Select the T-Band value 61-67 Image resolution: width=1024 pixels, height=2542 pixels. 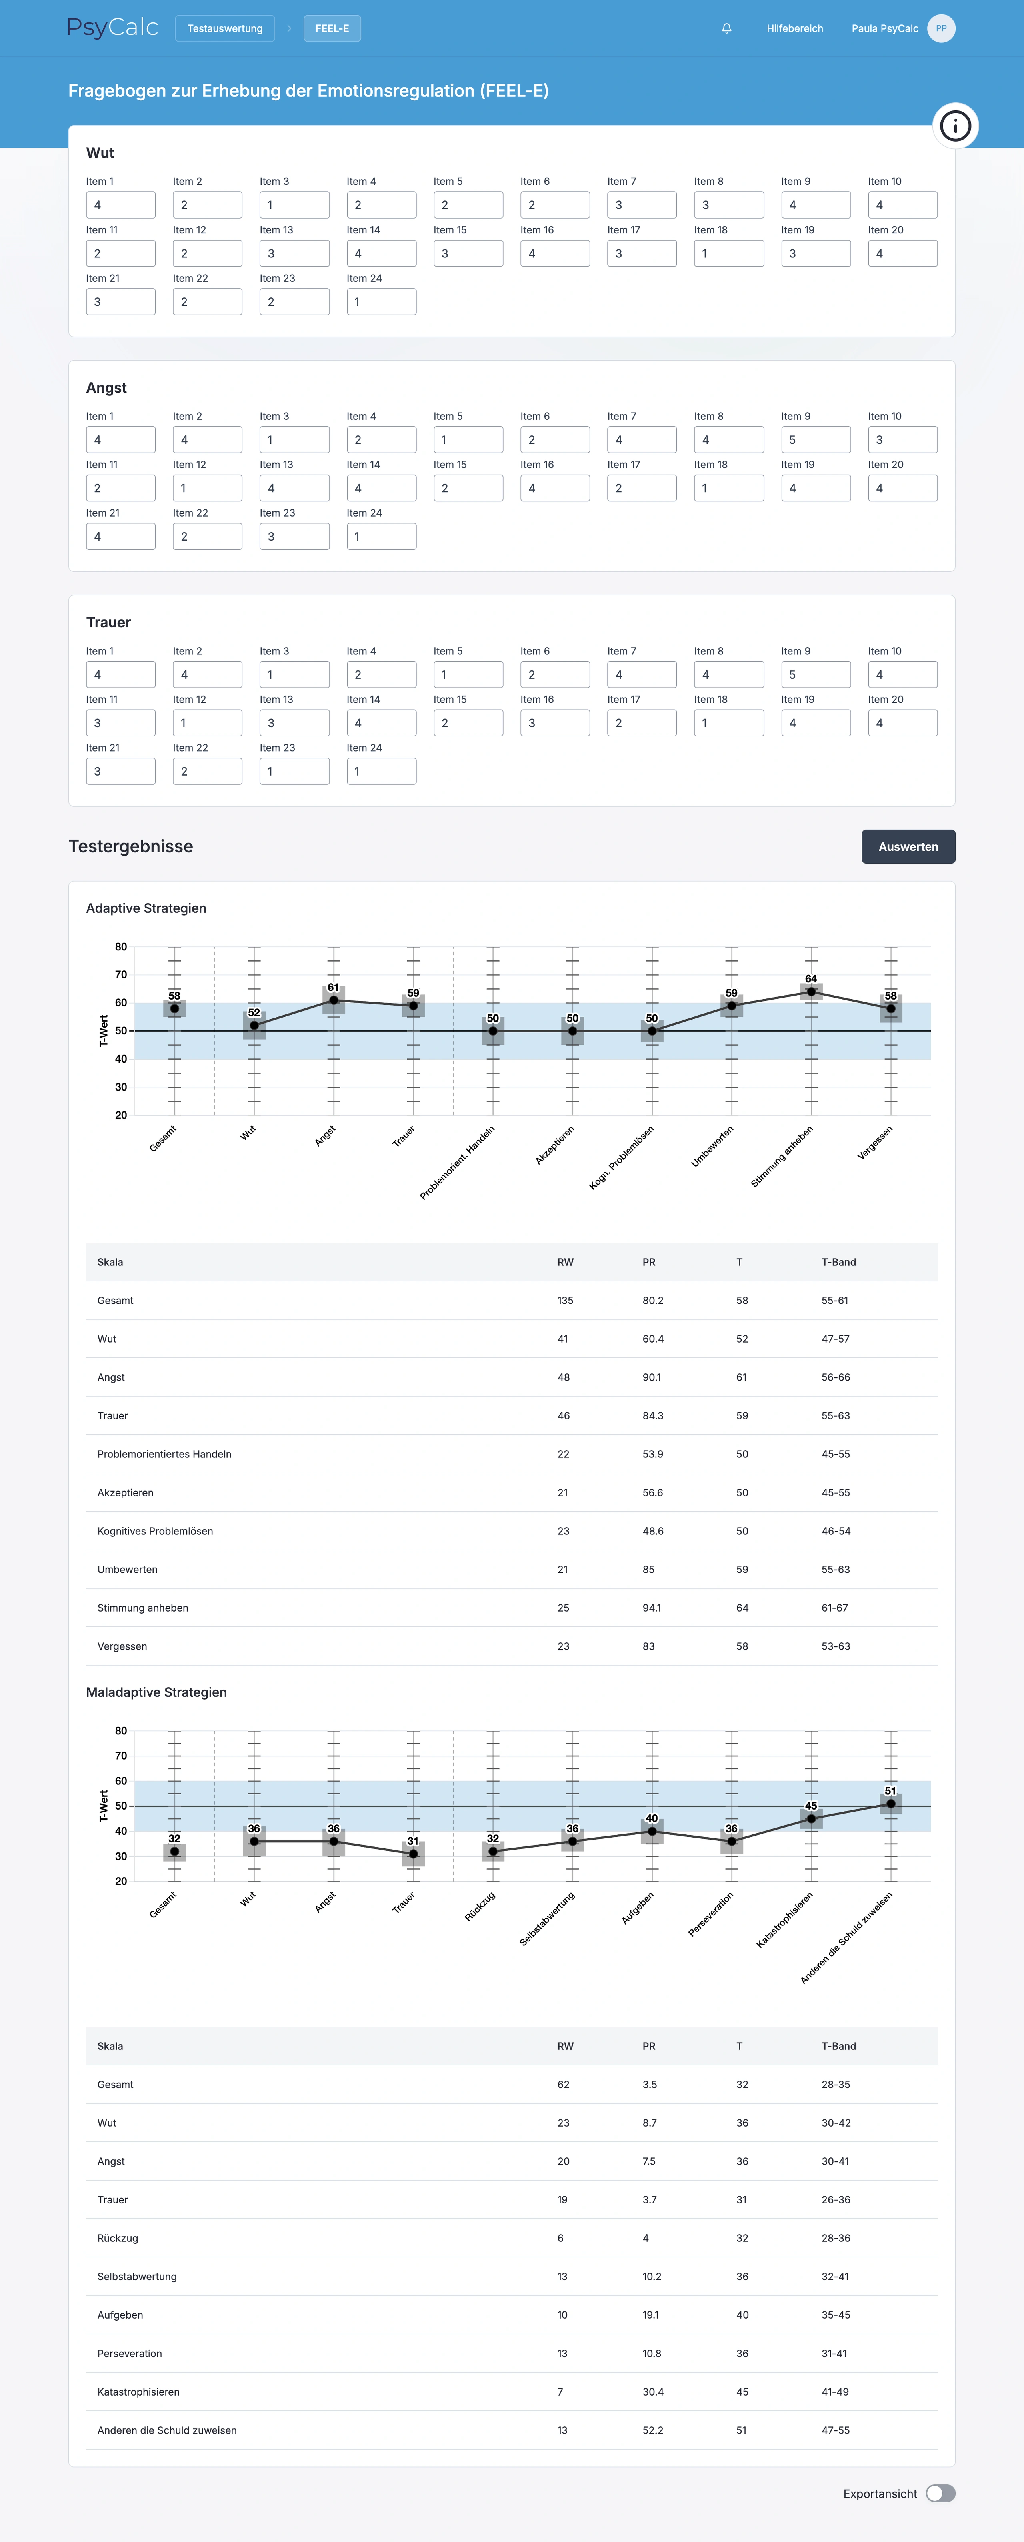click(x=834, y=1608)
